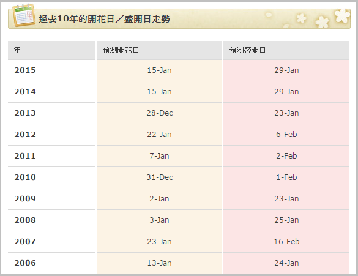Select the 預測開花日 column header
The height and width of the screenshot is (276, 358).
(x=159, y=50)
